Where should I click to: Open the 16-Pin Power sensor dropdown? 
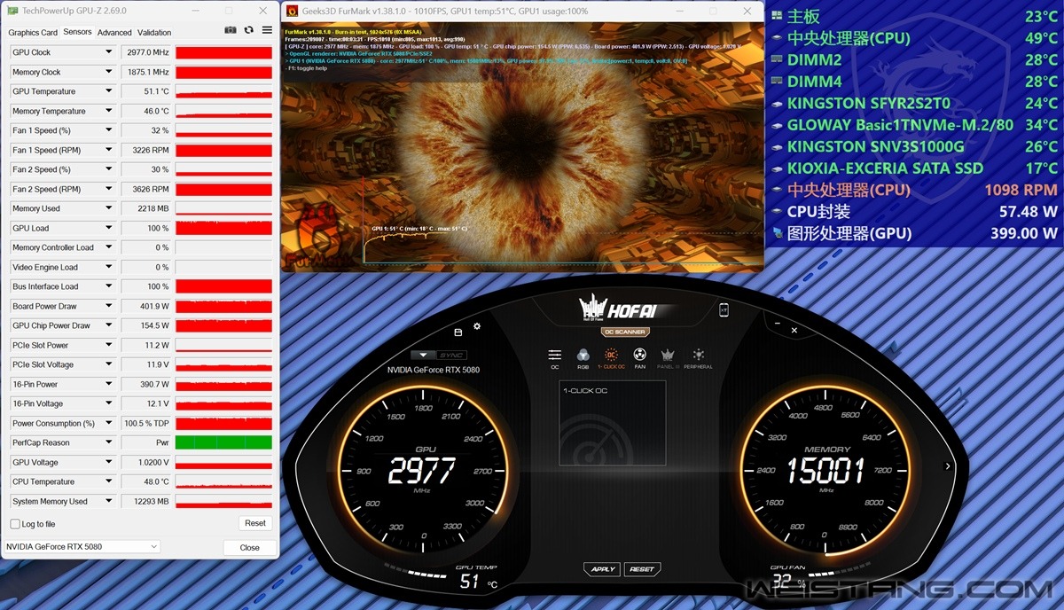click(x=109, y=384)
